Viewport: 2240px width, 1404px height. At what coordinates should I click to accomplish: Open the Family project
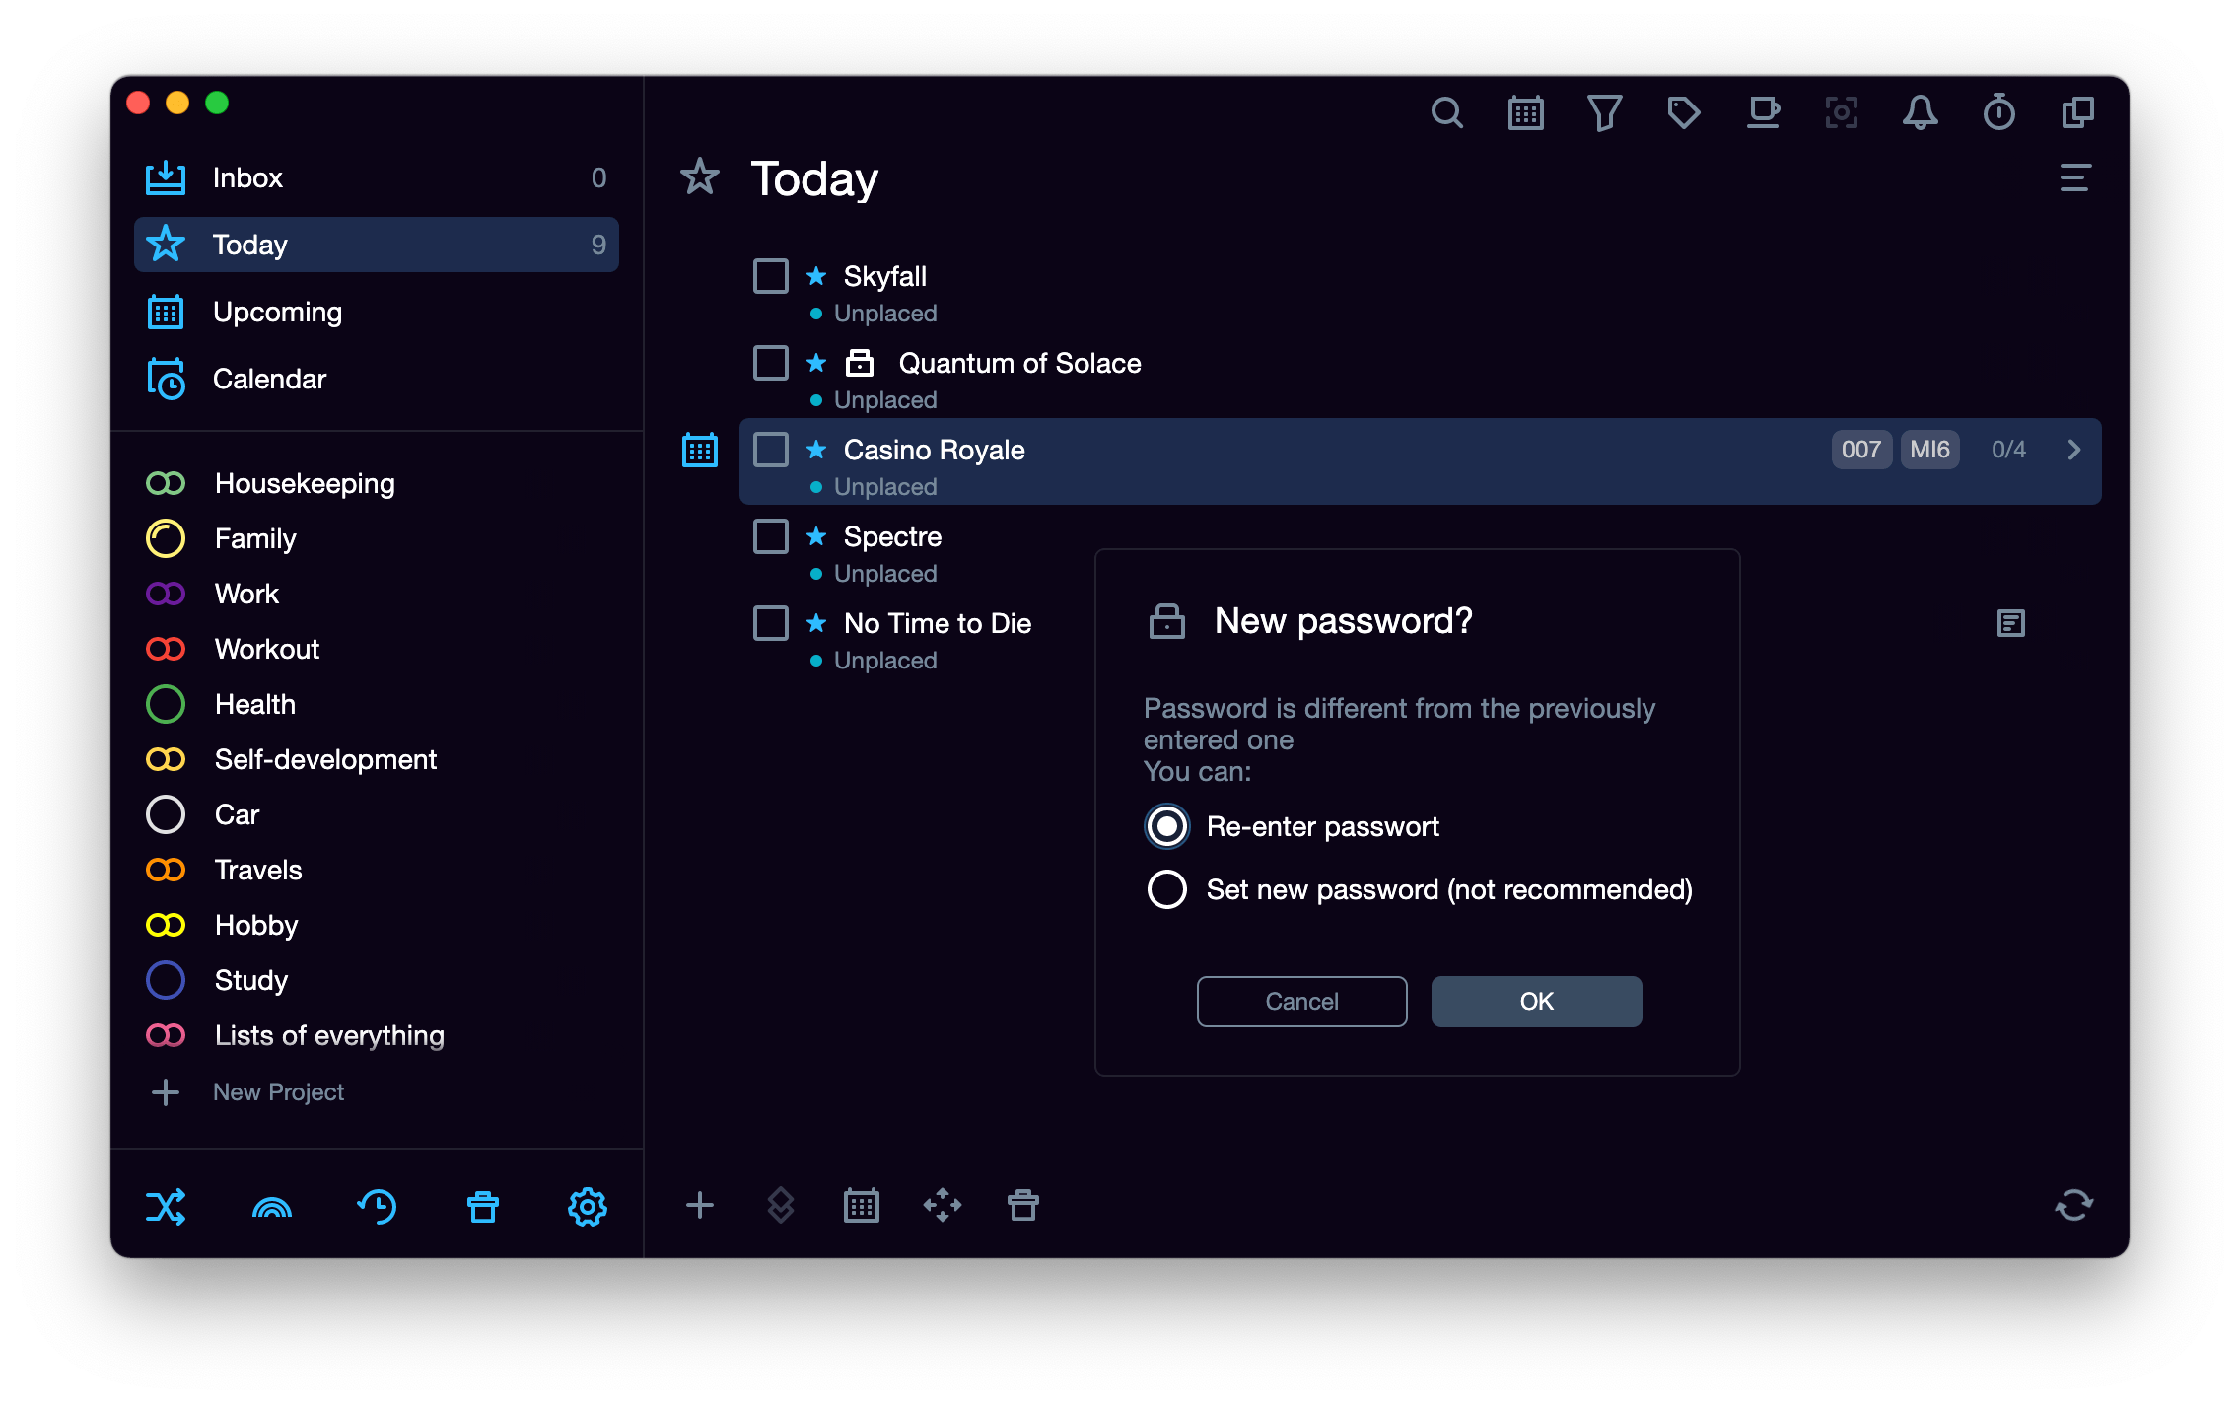click(377, 538)
